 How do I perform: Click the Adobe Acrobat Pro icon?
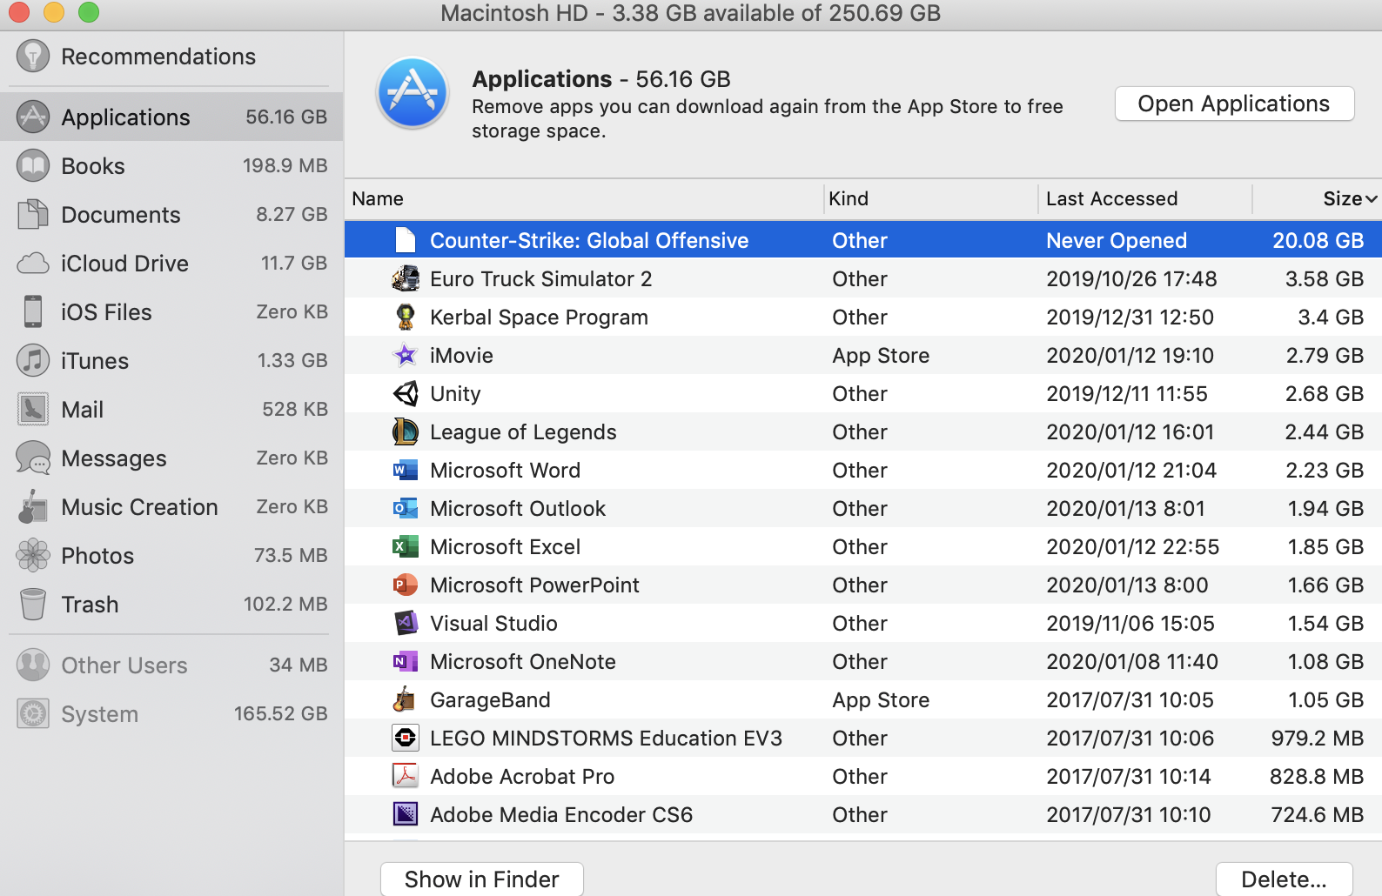click(406, 776)
